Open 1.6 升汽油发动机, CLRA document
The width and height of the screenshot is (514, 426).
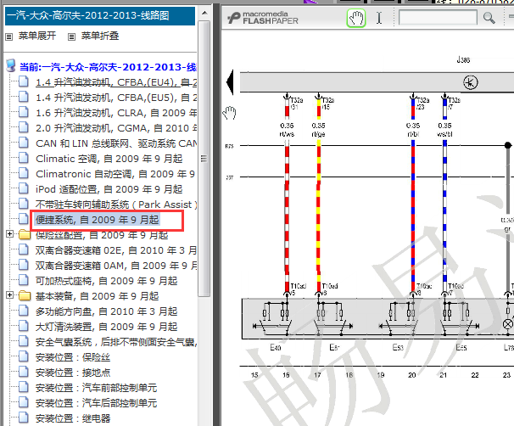(x=116, y=113)
